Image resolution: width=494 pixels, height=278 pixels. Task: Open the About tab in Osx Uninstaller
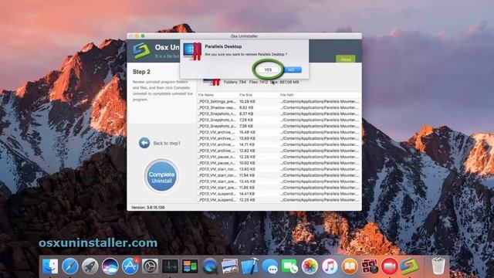click(x=346, y=59)
